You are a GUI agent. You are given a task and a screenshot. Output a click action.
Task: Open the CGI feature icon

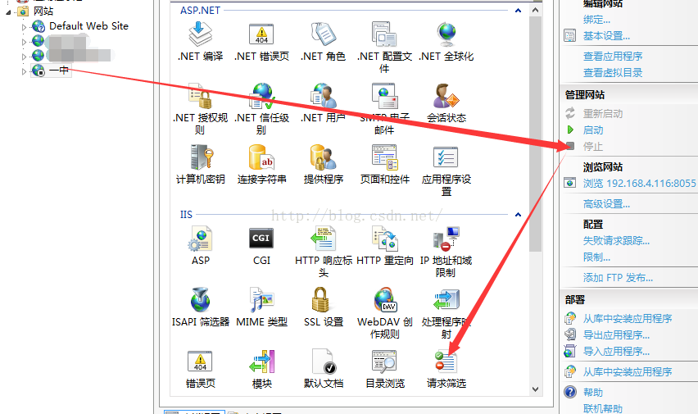261,239
